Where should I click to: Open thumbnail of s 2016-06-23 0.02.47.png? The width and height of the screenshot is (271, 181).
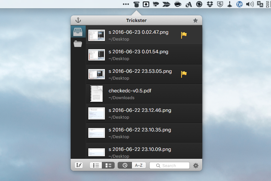coord(97,35)
